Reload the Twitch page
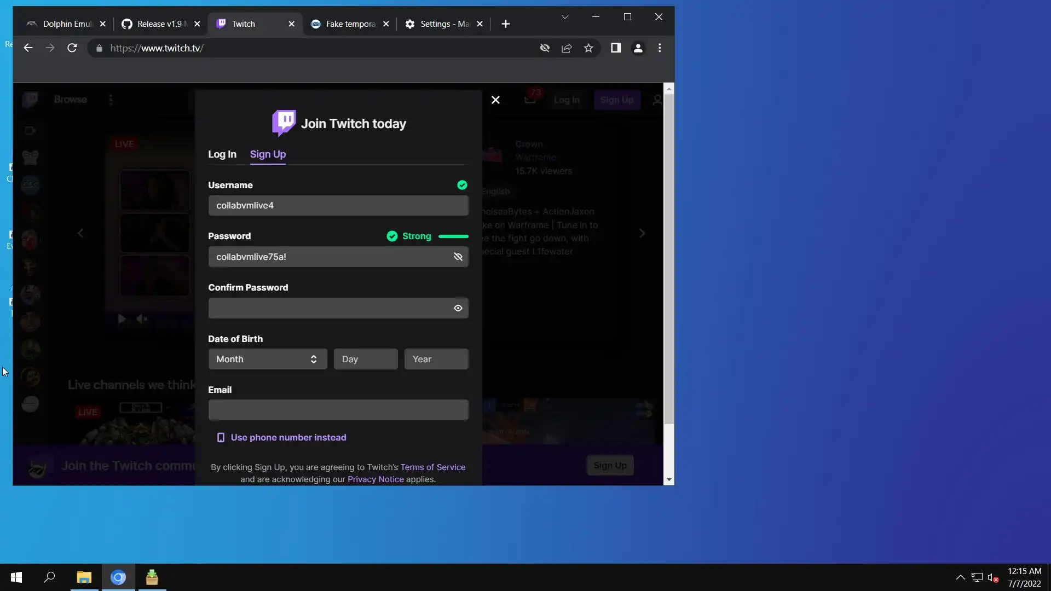Screen dimensions: 1051x591 (72, 48)
